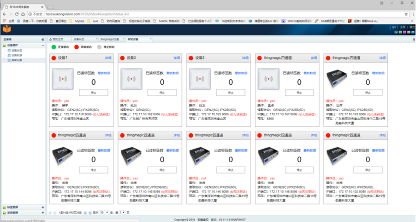Click the antenna reader image on 设备7 card
Viewport: 416px width, 222px height.
(63, 79)
